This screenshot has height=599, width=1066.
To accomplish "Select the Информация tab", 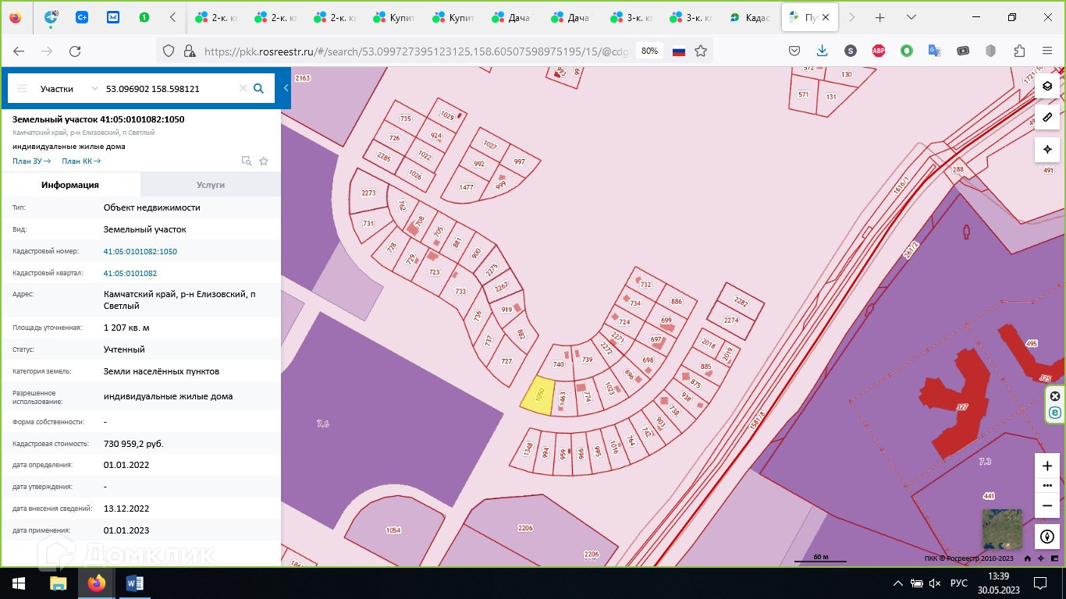I will coord(70,185).
